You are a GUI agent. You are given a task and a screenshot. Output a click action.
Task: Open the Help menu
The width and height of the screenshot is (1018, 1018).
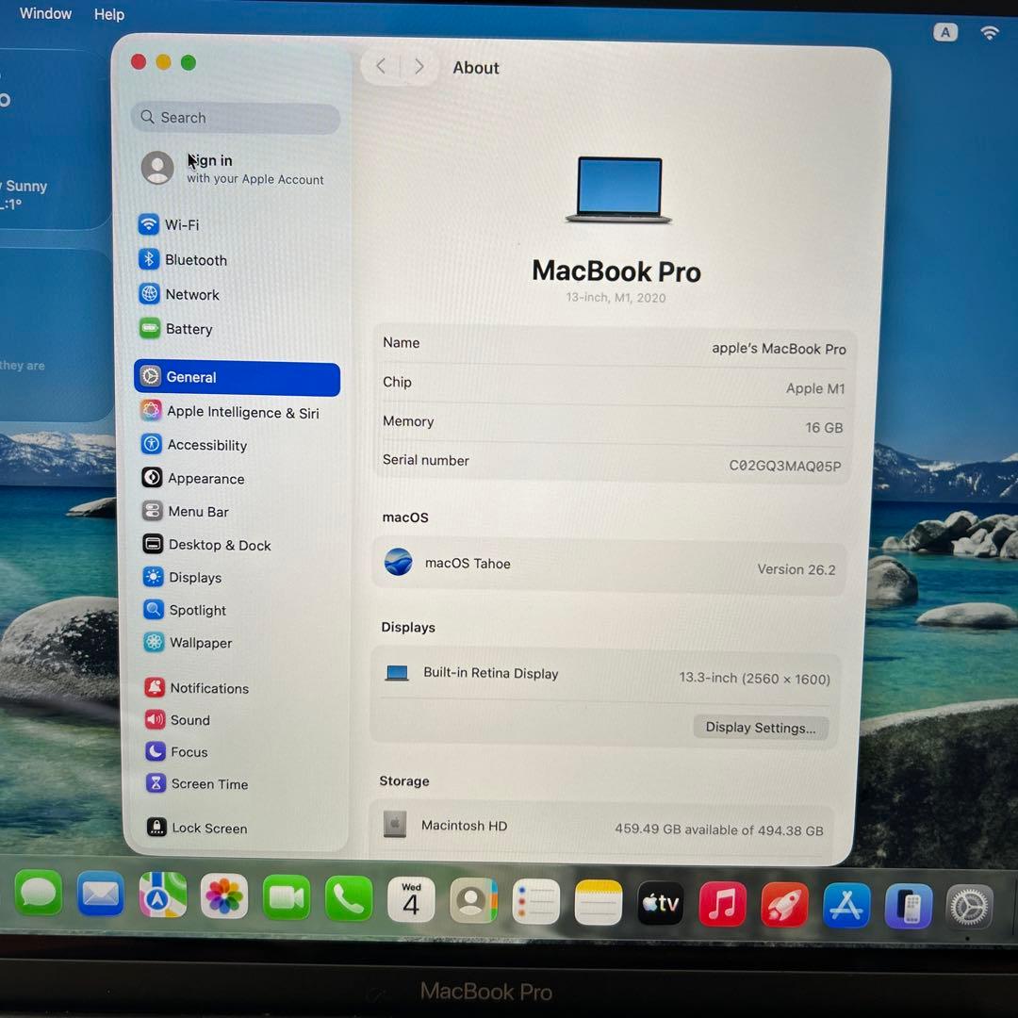pyautogui.click(x=108, y=14)
